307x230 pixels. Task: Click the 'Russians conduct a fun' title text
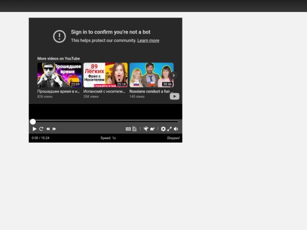click(x=151, y=91)
